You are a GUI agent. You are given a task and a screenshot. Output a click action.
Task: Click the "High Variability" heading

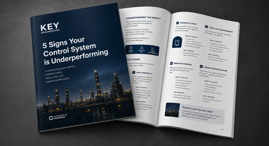[x=144, y=73]
